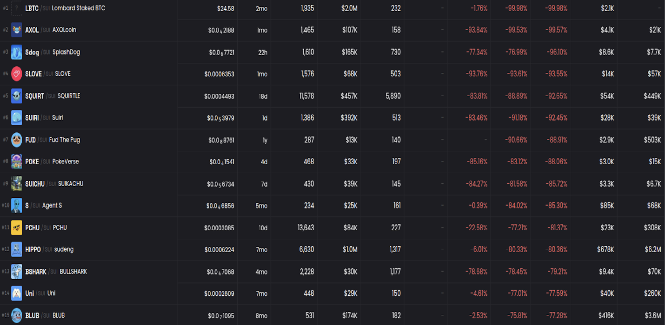Click the Fud The Pug icon
Screen dimensions: 665x325
coord(17,140)
